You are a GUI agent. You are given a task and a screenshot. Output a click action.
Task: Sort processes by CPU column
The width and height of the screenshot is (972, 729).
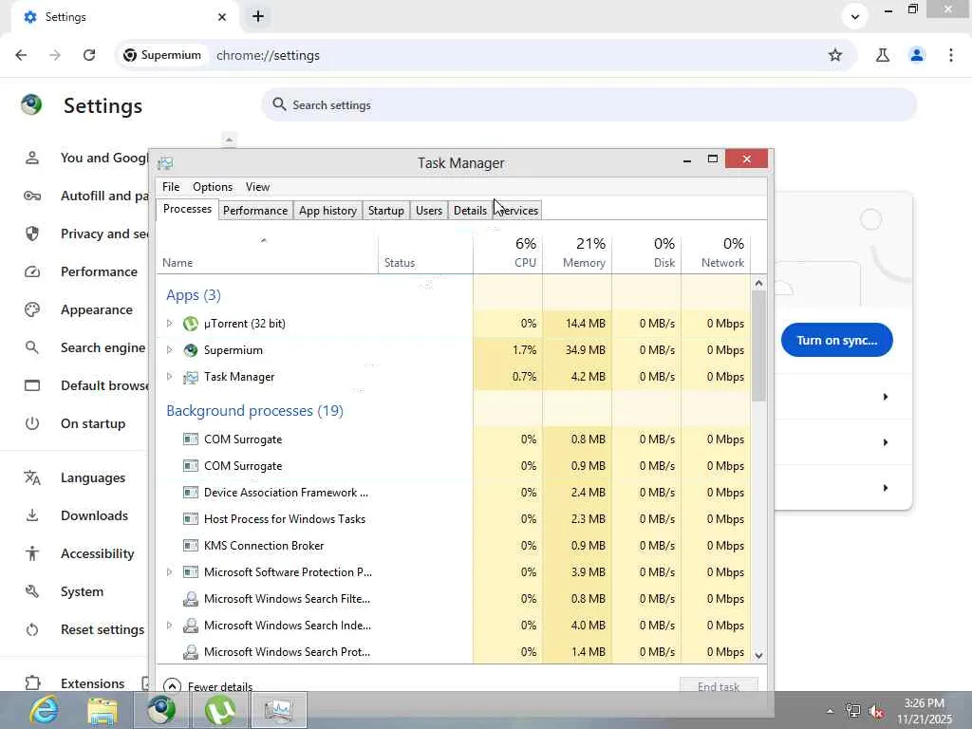(x=508, y=252)
